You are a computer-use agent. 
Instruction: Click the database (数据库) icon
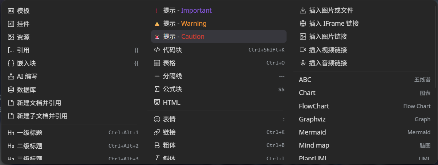click(x=11, y=90)
